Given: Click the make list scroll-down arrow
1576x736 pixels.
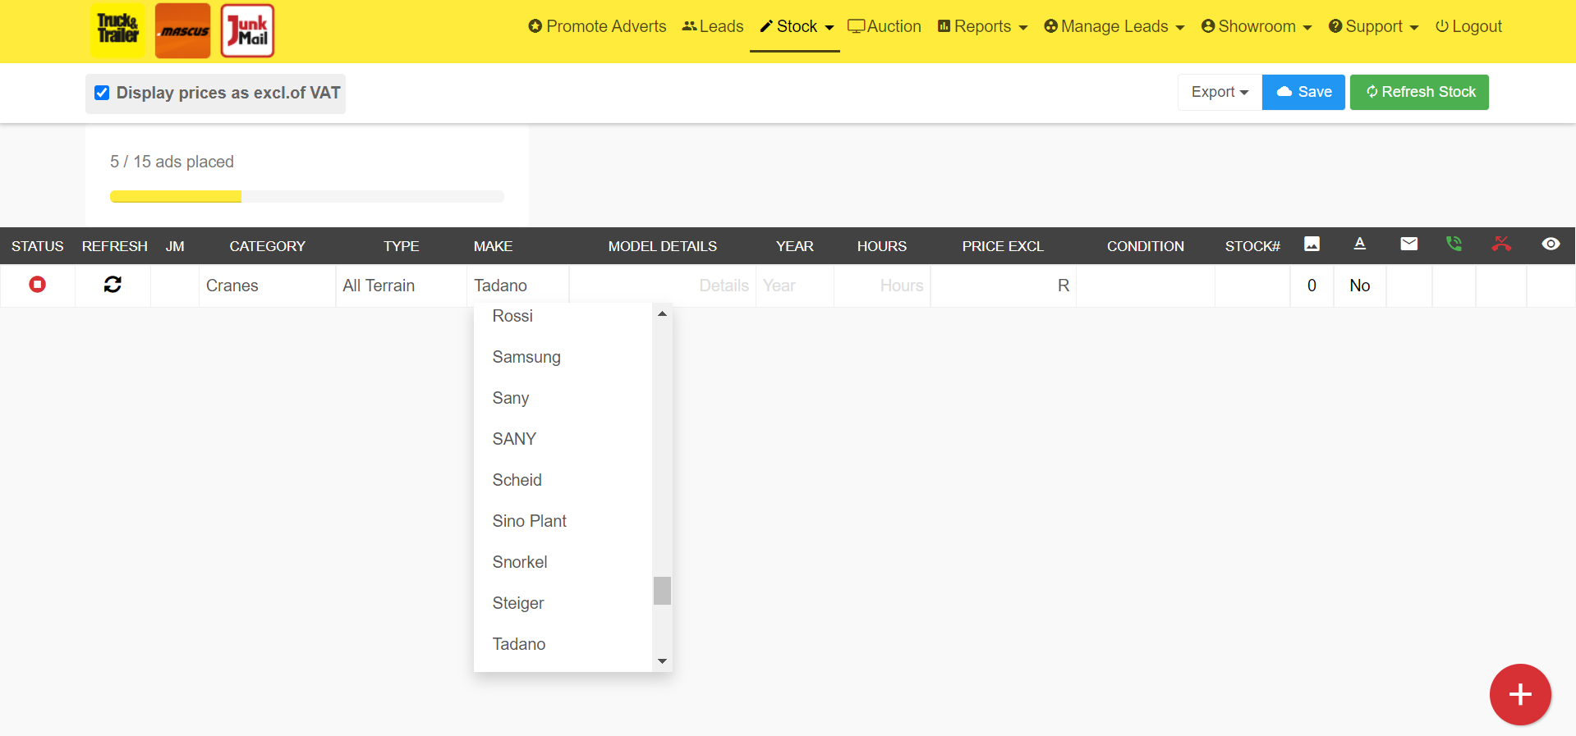Looking at the screenshot, I should point(662,661).
